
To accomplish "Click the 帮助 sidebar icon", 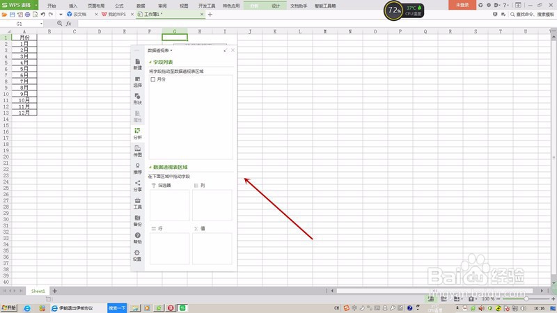I will click(x=137, y=238).
